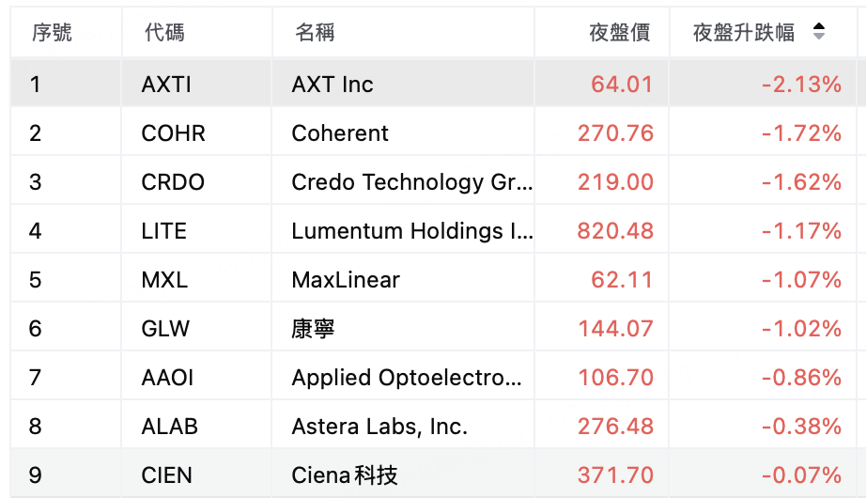The width and height of the screenshot is (866, 498).
Task: Select the CIEN ticker code
Action: tap(166, 475)
